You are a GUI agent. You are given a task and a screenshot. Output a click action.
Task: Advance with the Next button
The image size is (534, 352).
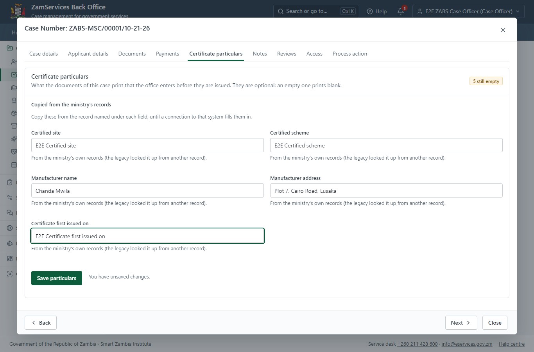point(461,323)
